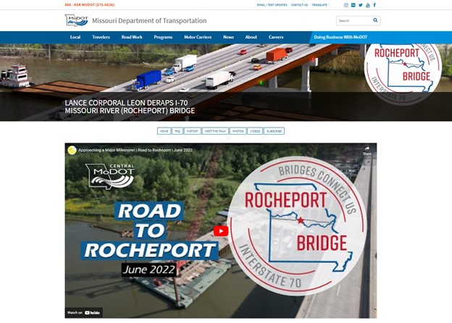Image resolution: width=452 pixels, height=323 pixels.
Task: Open the Road Work menu
Action: pyautogui.click(x=132, y=37)
